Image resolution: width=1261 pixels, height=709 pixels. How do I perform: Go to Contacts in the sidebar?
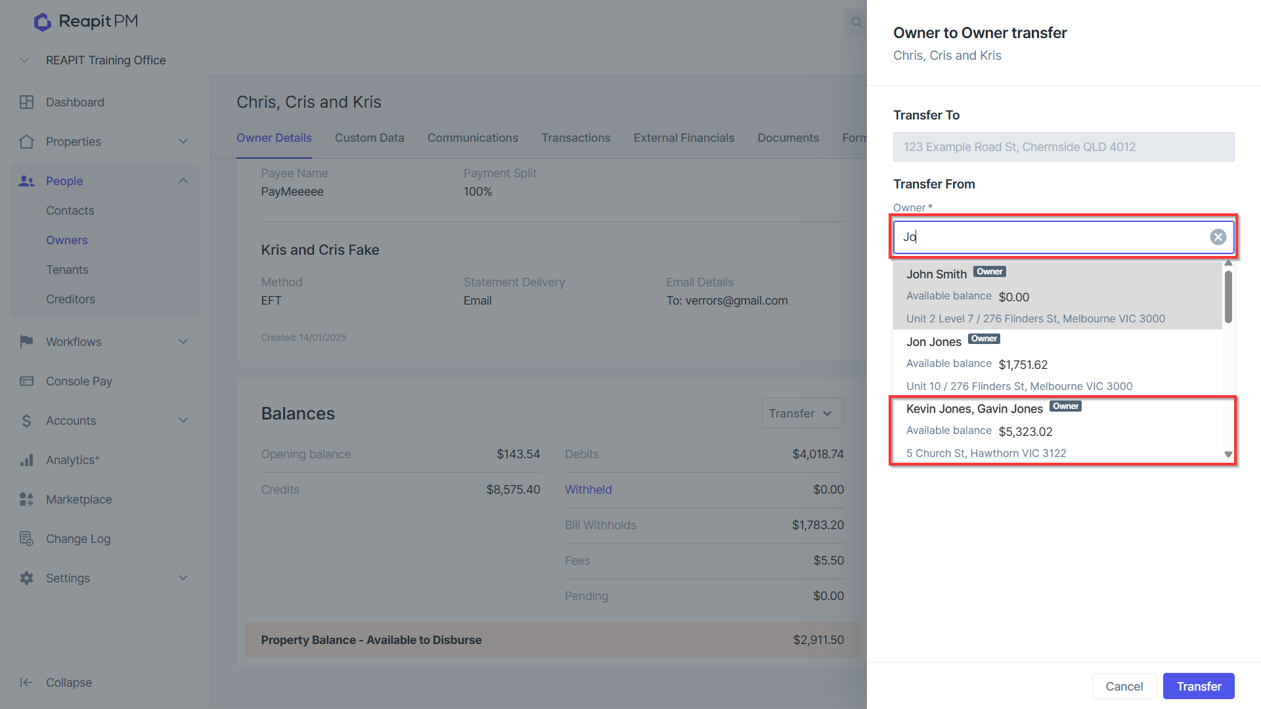[x=70, y=211]
